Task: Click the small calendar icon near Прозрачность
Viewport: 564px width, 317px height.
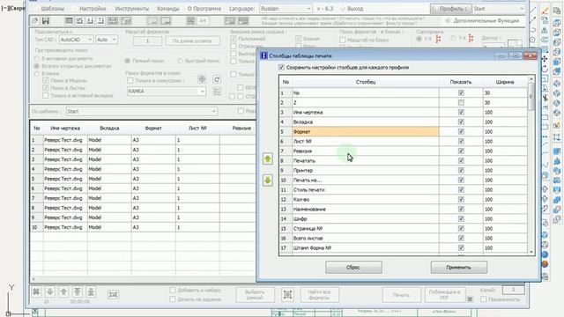Action: [x=470, y=299]
